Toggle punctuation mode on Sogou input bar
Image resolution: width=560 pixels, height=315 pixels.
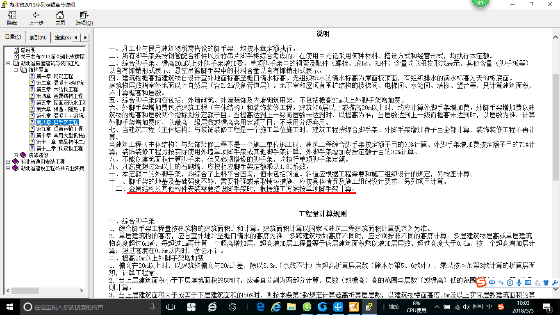(501, 282)
